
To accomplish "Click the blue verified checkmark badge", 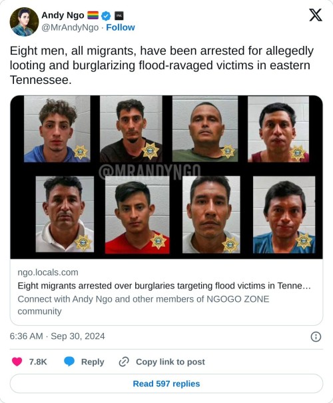I will pos(106,16).
